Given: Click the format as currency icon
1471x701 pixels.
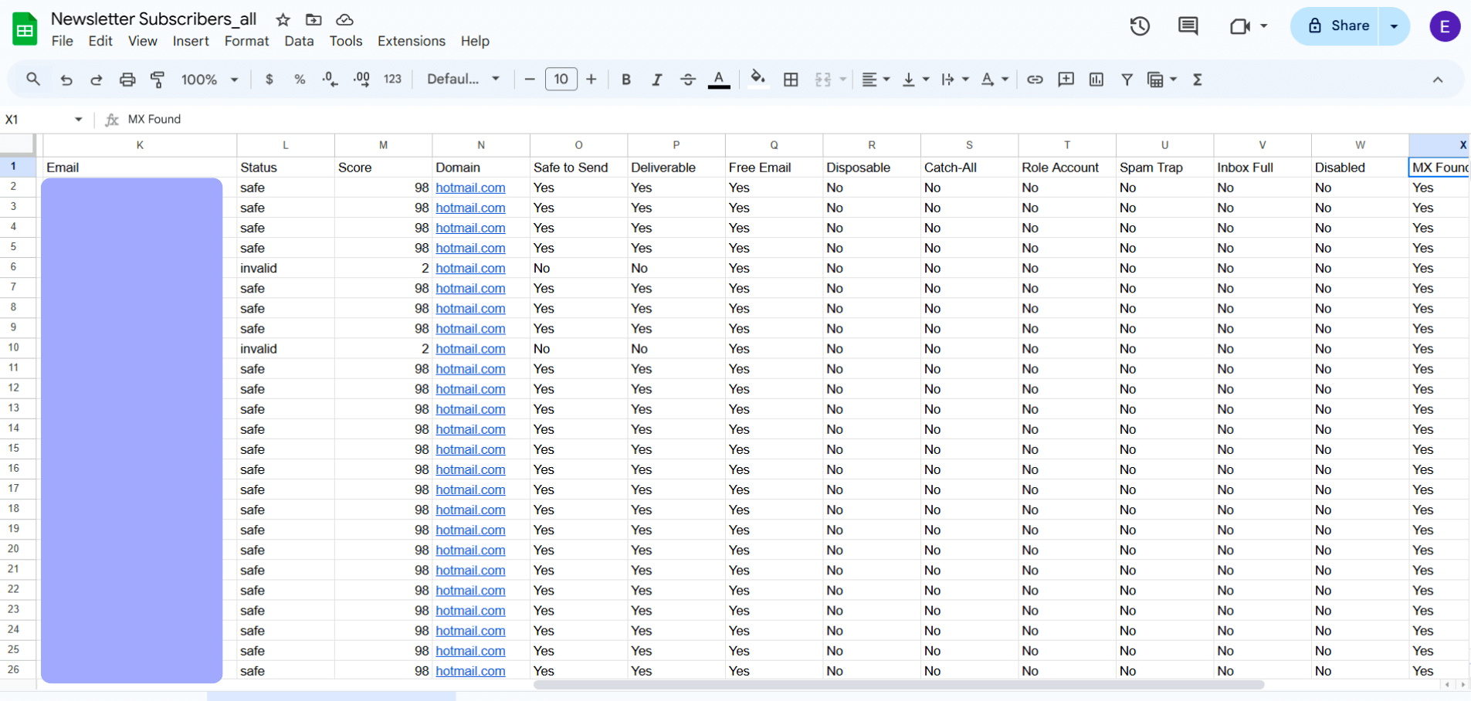Looking at the screenshot, I should 269,79.
